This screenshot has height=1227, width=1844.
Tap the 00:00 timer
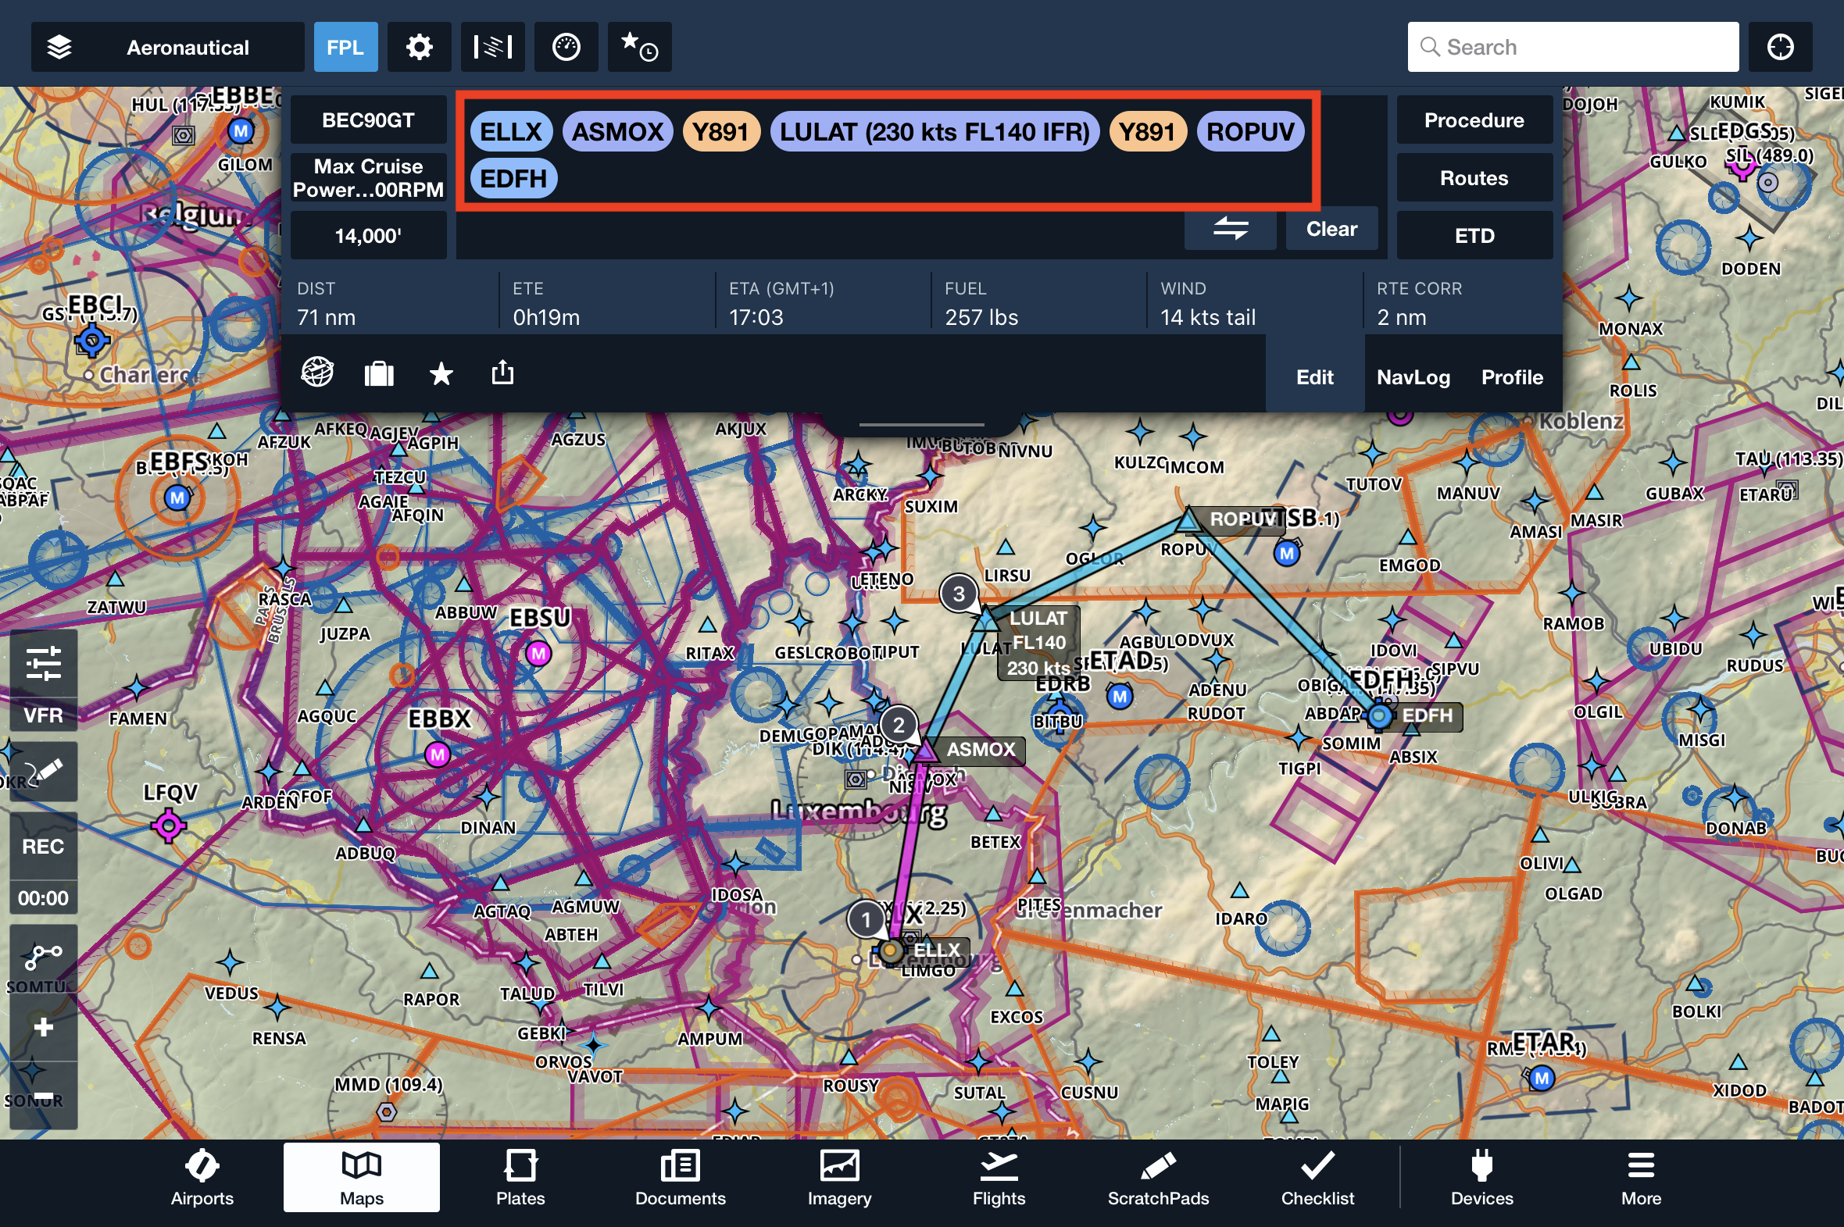[x=44, y=897]
